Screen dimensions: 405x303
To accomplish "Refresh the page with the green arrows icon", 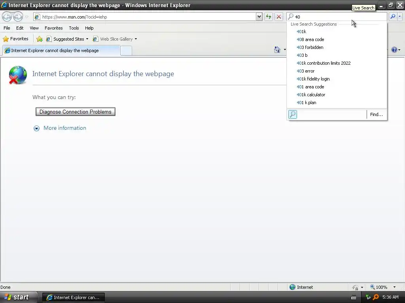I will pyautogui.click(x=269, y=17).
